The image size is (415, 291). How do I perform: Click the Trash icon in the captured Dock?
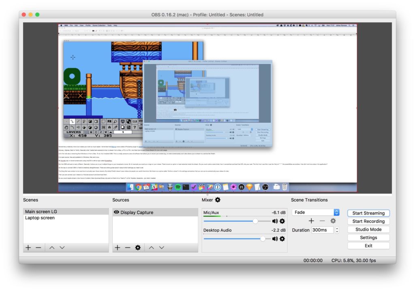coord(285,187)
